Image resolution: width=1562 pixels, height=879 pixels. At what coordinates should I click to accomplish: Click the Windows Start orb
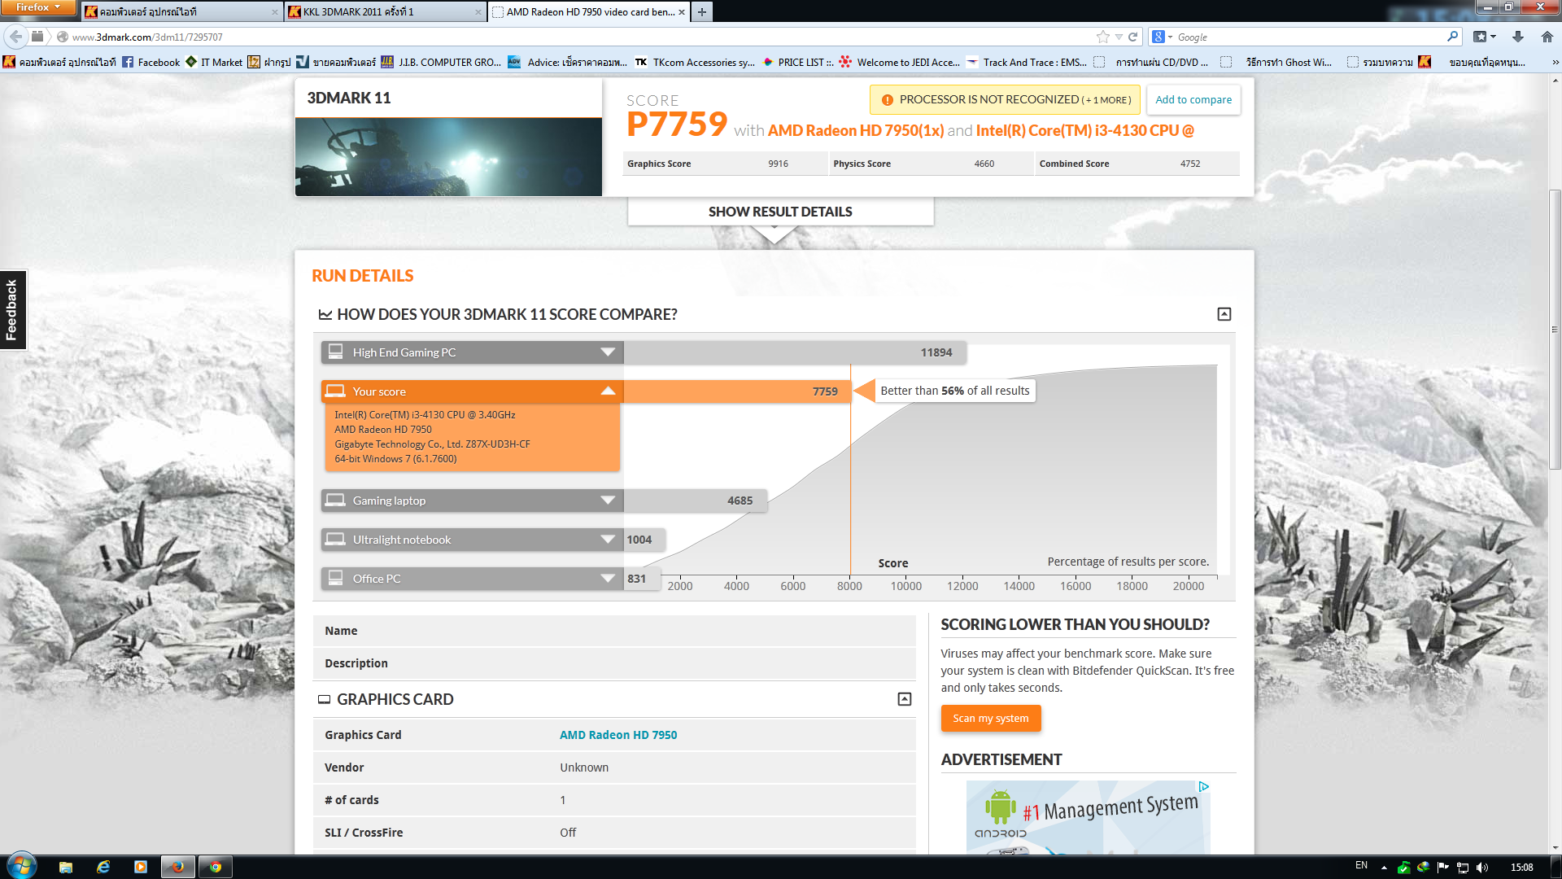coord(22,866)
